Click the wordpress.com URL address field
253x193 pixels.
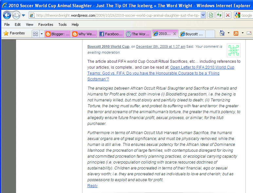pos(118,15)
